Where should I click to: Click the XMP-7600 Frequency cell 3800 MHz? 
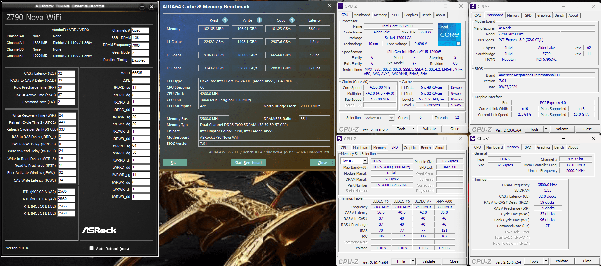click(x=444, y=207)
